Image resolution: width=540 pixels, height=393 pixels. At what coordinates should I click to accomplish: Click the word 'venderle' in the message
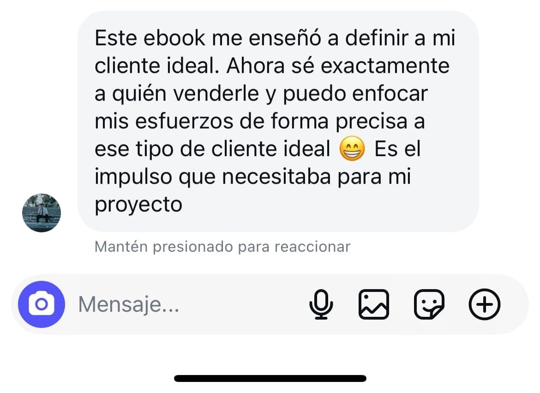pyautogui.click(x=216, y=93)
